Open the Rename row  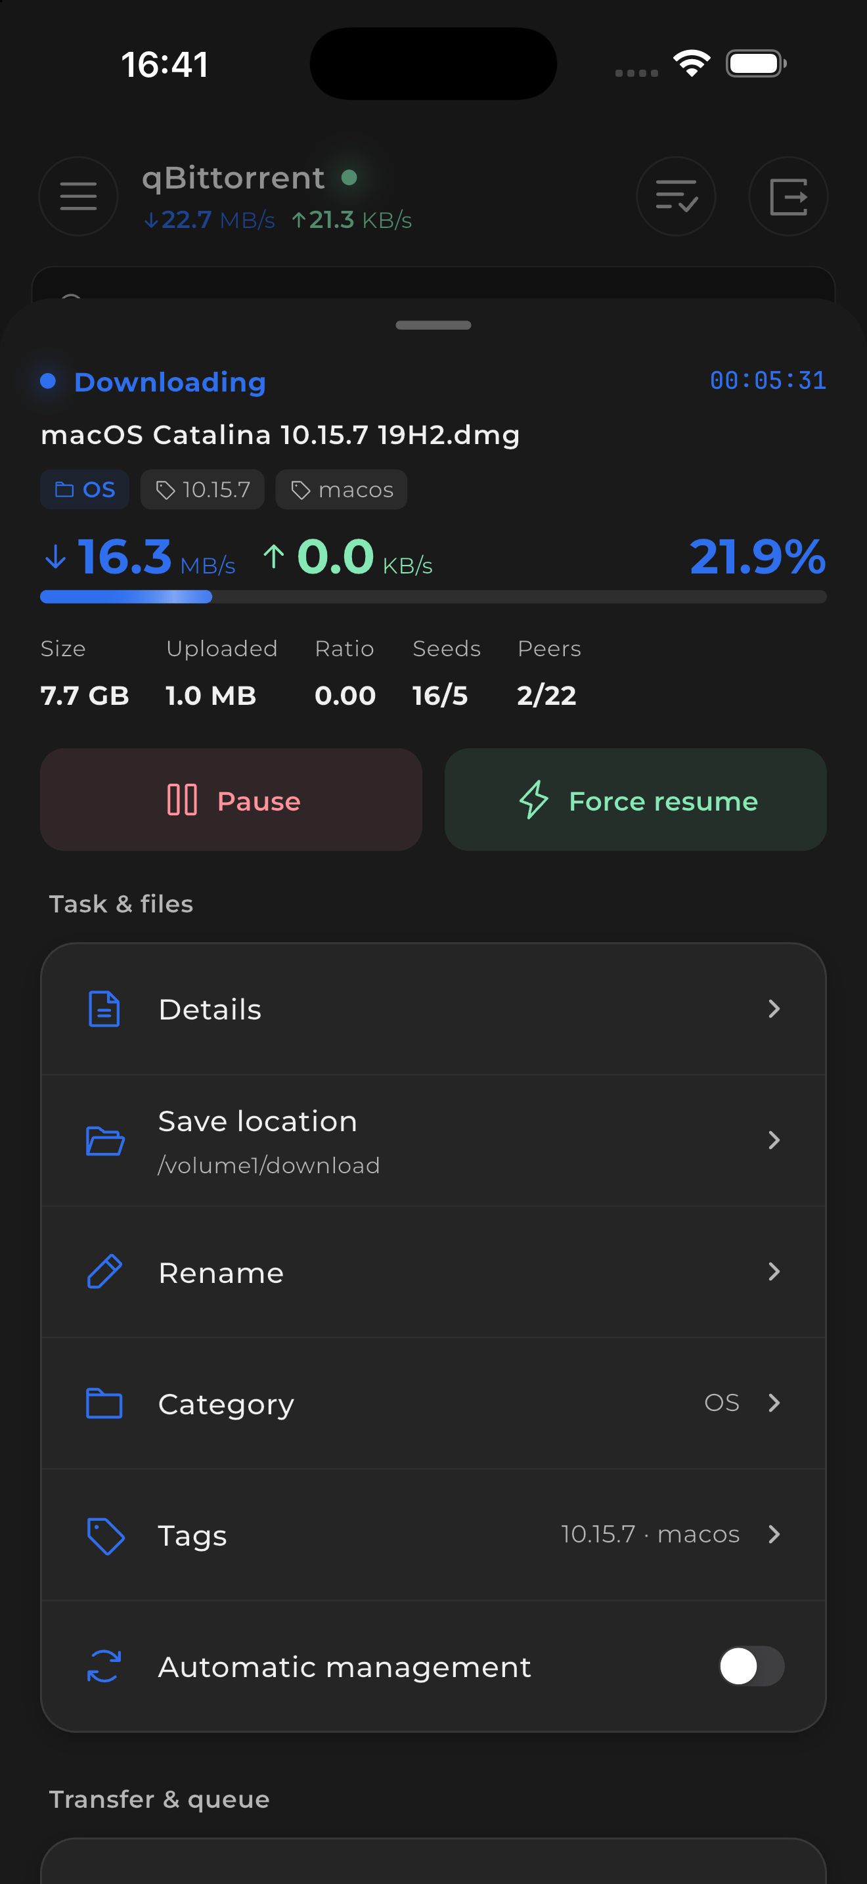pos(433,1271)
